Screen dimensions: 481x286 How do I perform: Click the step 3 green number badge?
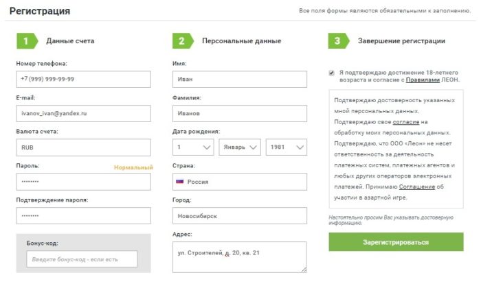[x=337, y=41]
